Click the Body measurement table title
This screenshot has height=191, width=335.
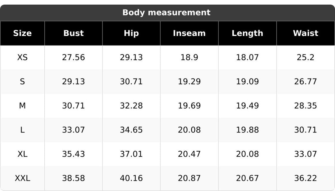(x=167, y=13)
